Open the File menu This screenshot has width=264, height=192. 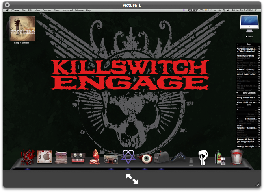point(24,10)
